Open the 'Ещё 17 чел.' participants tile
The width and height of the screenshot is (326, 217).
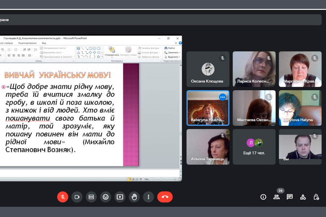pos(254,147)
